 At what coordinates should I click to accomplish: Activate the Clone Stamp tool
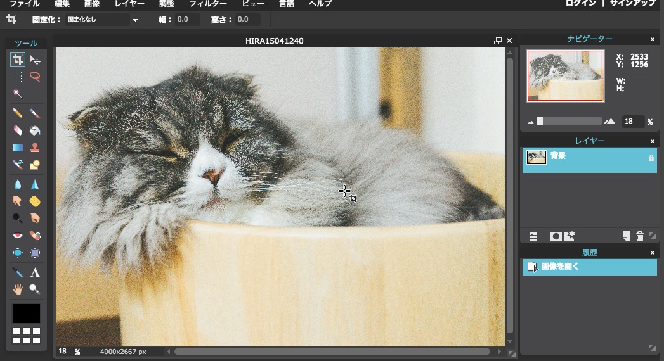pyautogui.click(x=35, y=148)
